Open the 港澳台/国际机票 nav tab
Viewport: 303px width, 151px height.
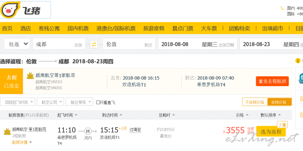116,29
